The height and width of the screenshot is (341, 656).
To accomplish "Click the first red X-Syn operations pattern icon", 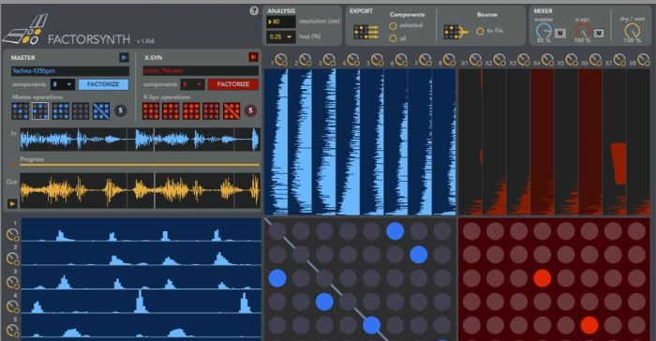I will coord(151,111).
